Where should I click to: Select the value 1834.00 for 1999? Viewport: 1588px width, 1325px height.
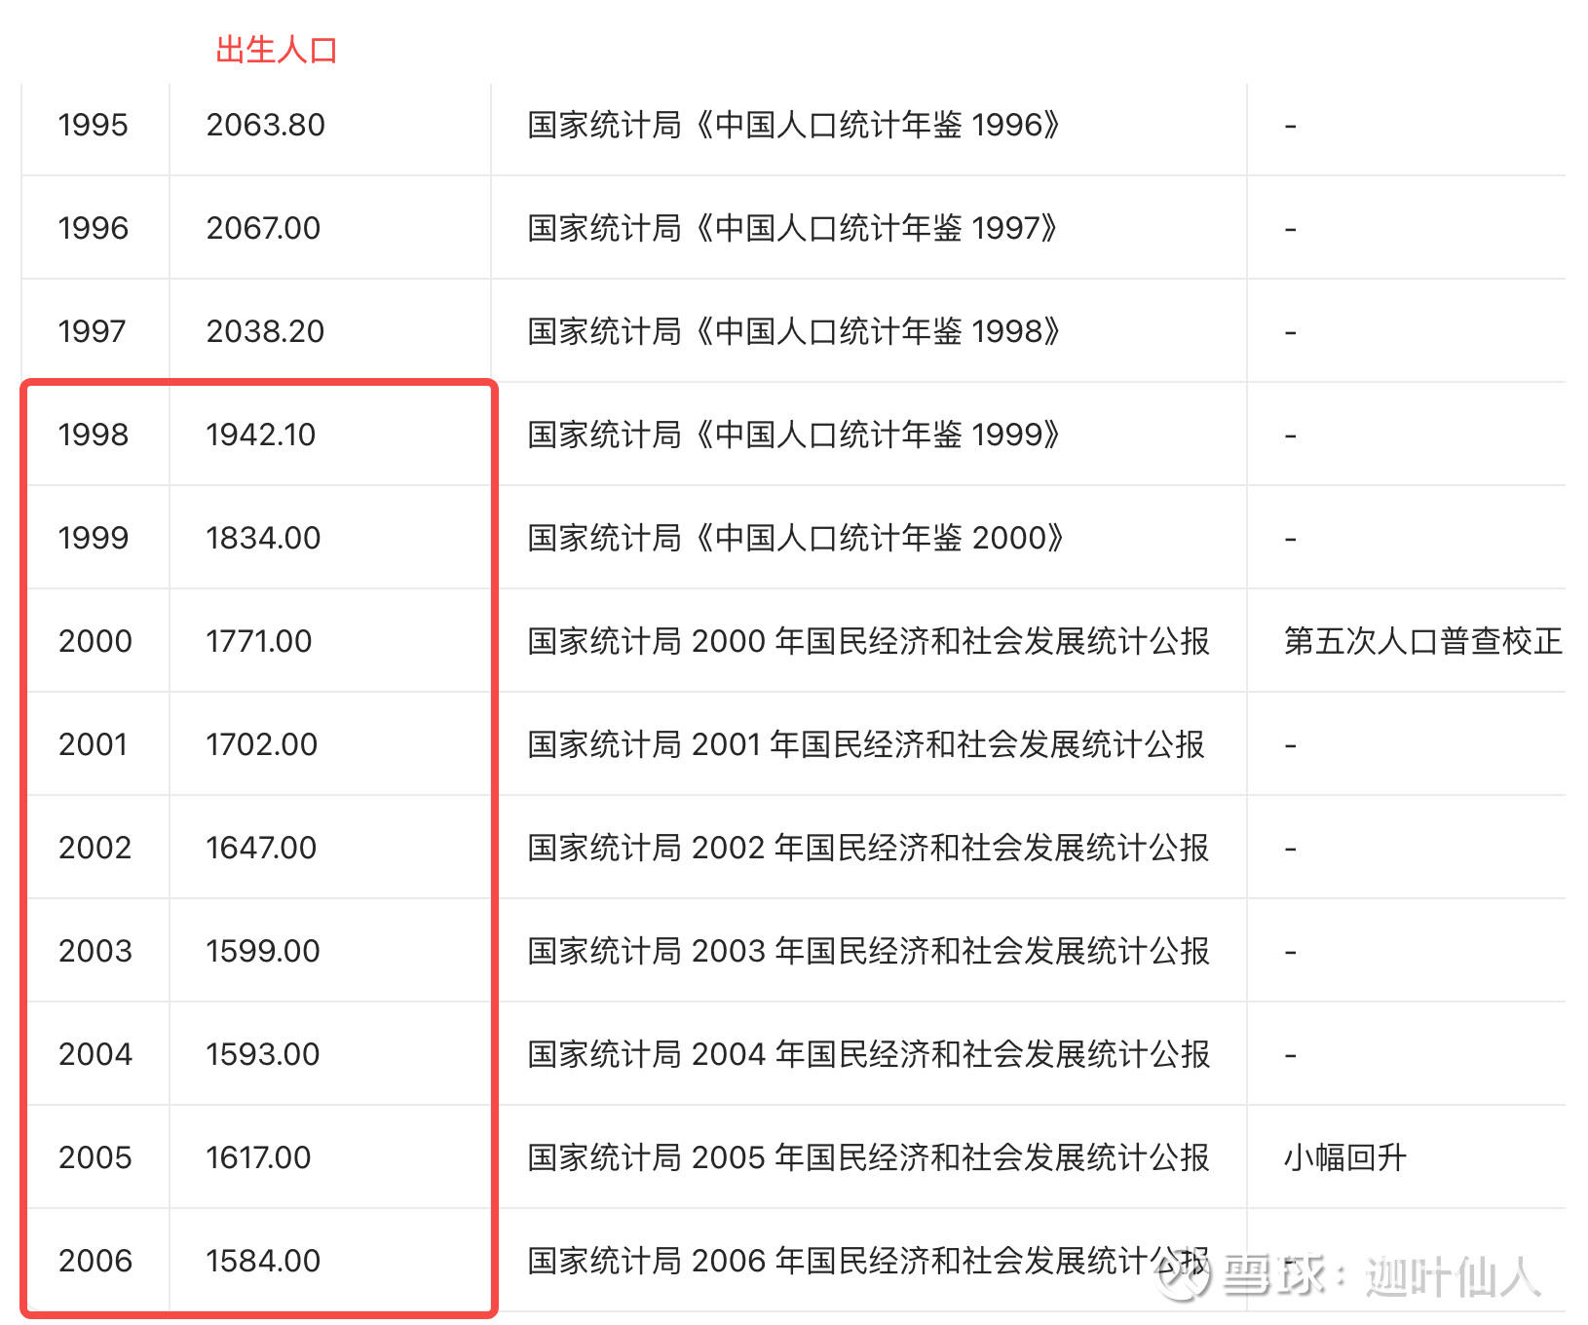263,539
